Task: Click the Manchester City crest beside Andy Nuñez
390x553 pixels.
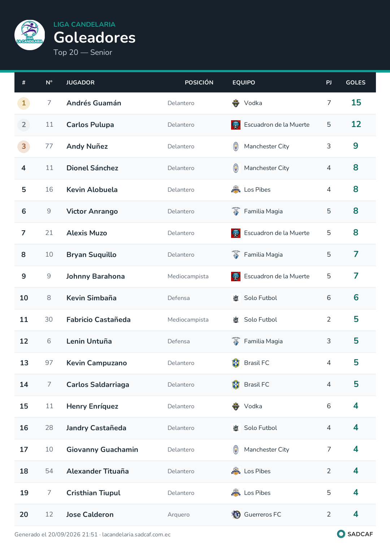Action: coord(236,147)
